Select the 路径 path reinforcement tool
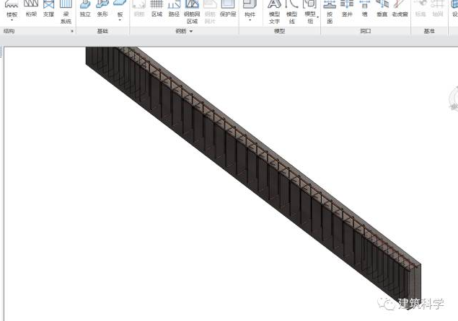Image resolution: width=458 pixels, height=321 pixels. pos(174,9)
